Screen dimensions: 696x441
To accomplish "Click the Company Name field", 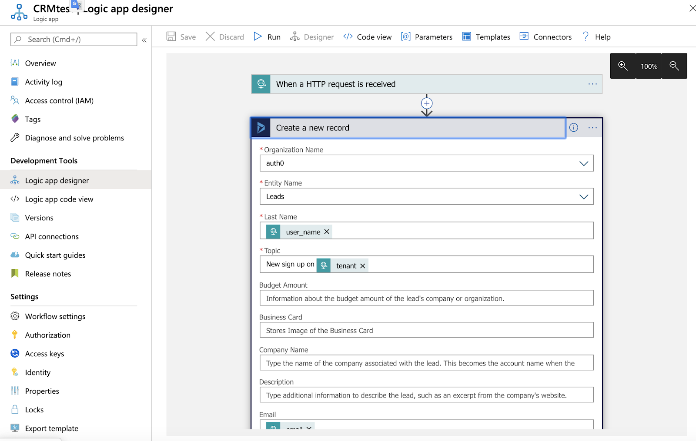I will [427, 363].
